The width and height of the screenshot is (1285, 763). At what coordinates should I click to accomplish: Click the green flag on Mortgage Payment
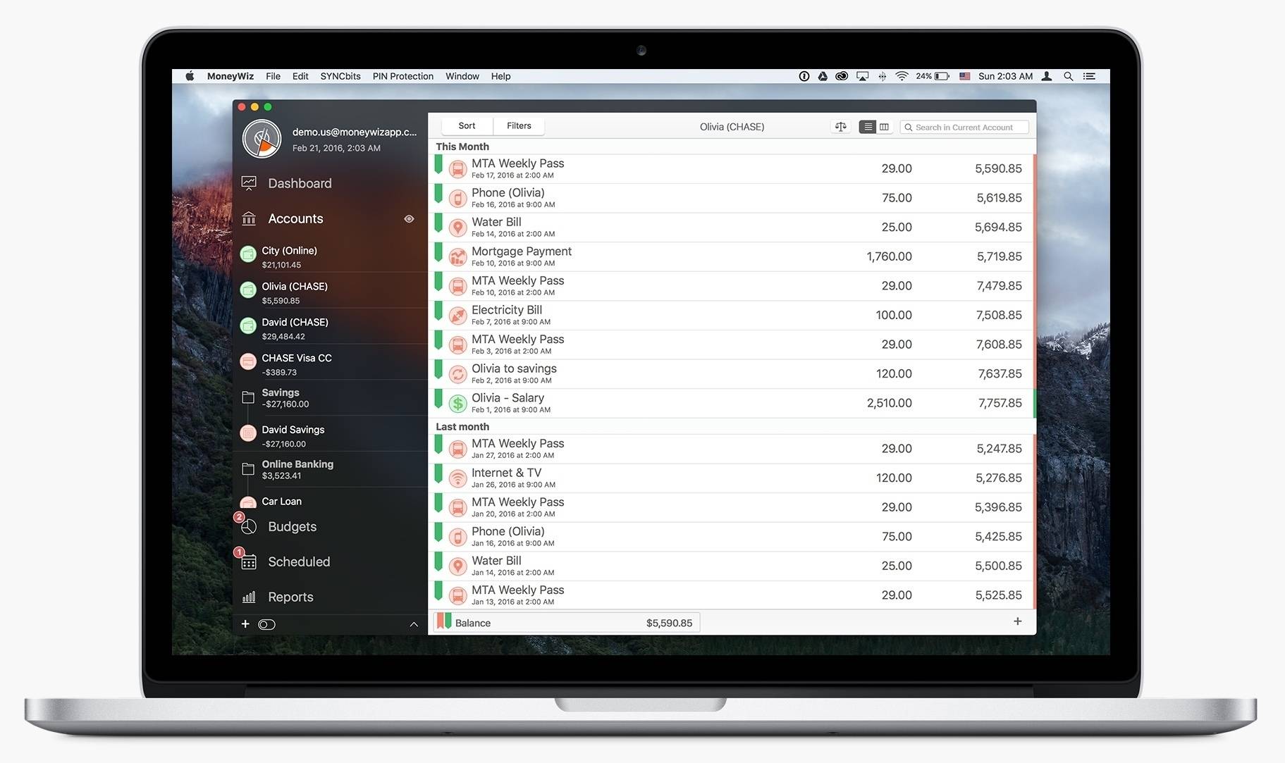point(438,252)
